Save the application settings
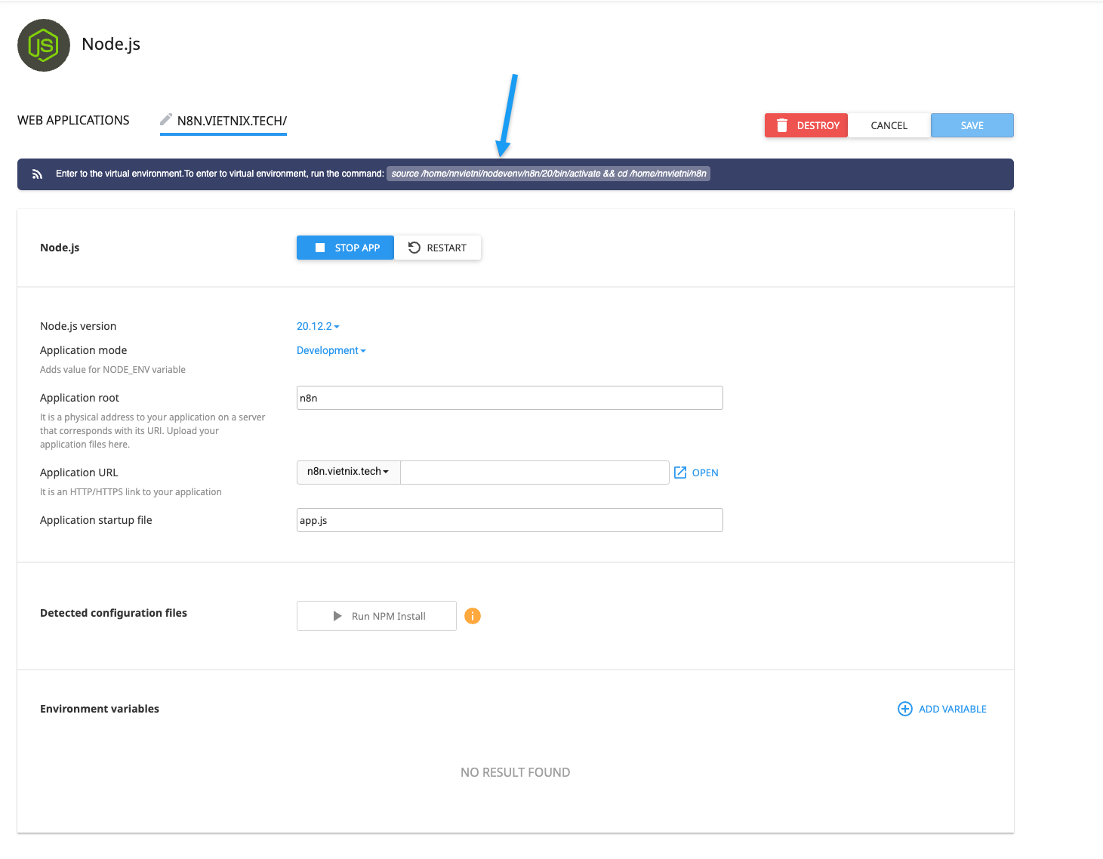This screenshot has height=859, width=1103. coord(972,125)
